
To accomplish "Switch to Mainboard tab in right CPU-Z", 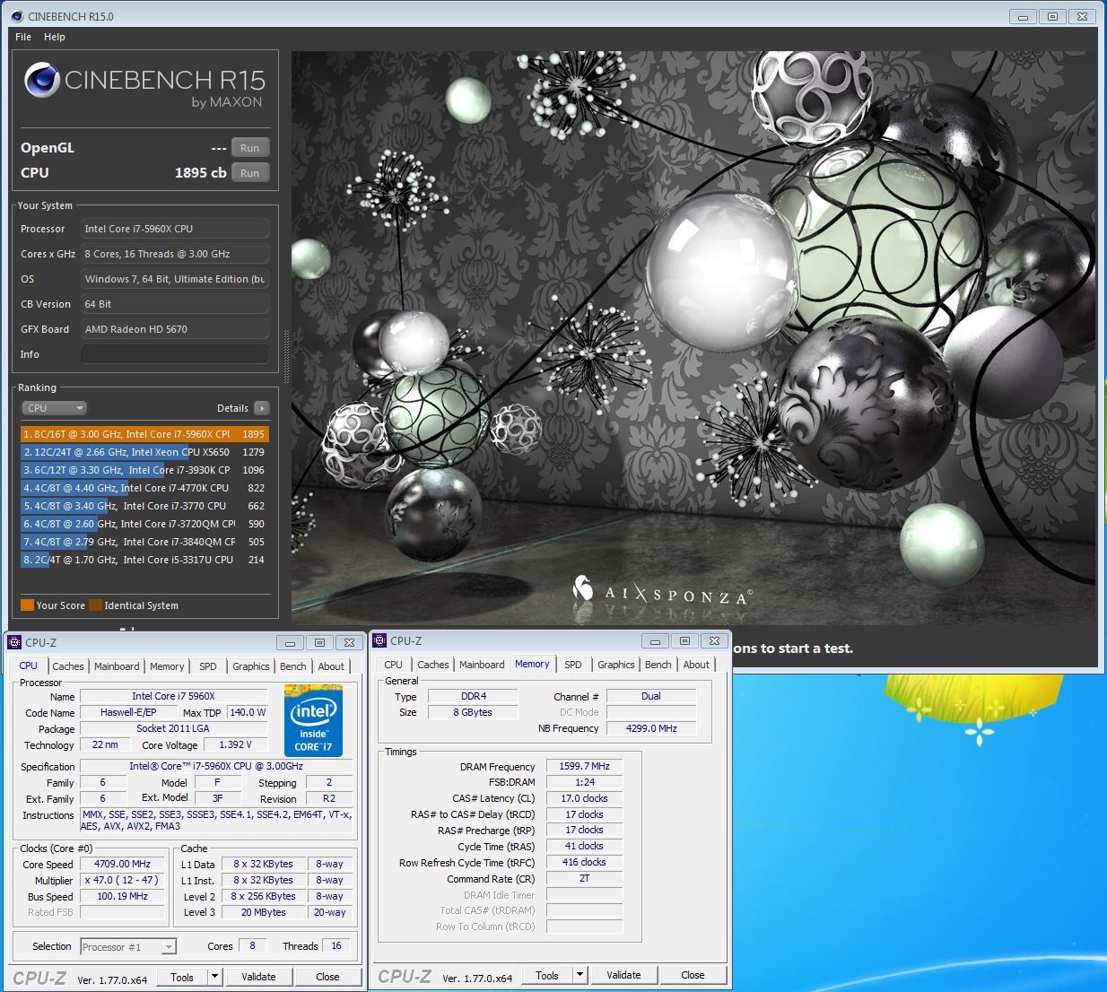I will point(482,665).
